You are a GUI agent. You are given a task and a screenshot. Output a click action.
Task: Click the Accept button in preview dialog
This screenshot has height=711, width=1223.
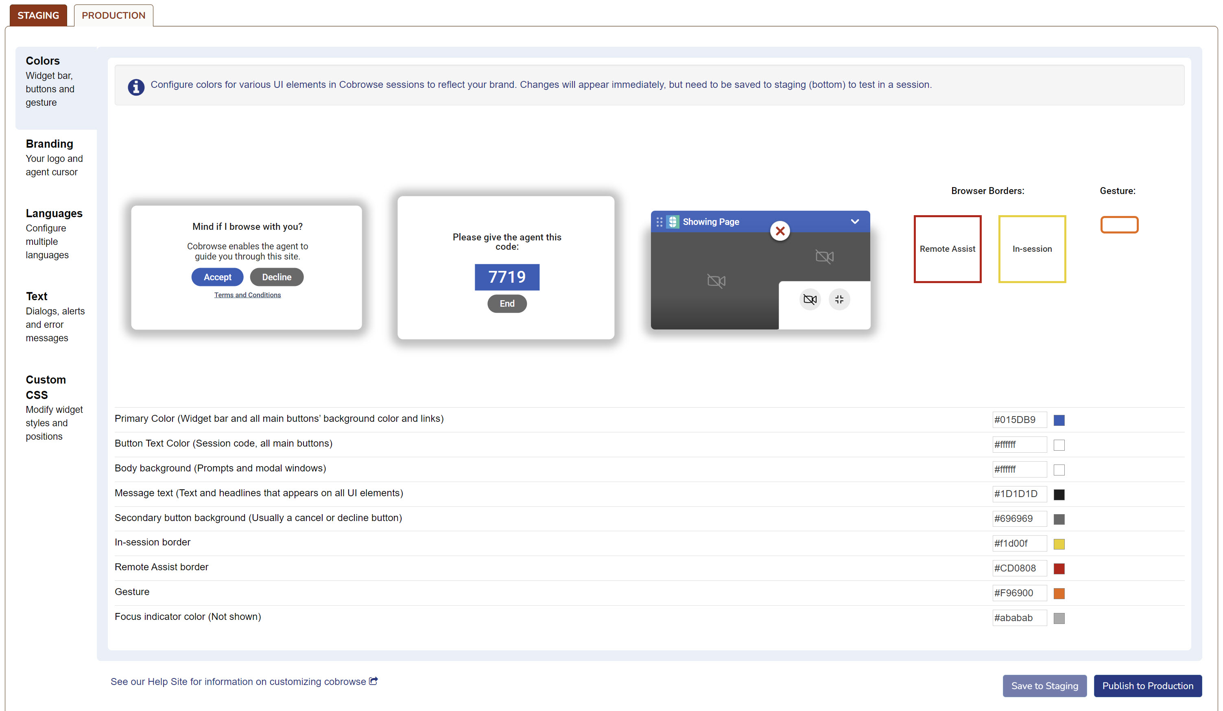point(217,277)
